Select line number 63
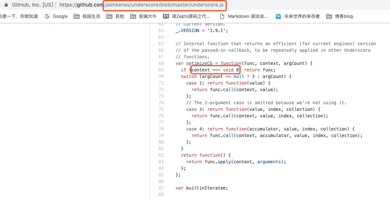 (161, 31)
